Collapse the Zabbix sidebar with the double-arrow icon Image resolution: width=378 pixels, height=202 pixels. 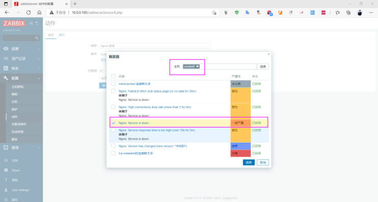click(x=31, y=23)
